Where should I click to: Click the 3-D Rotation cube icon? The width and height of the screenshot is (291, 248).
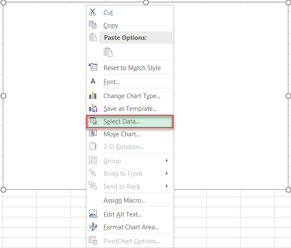92,146
